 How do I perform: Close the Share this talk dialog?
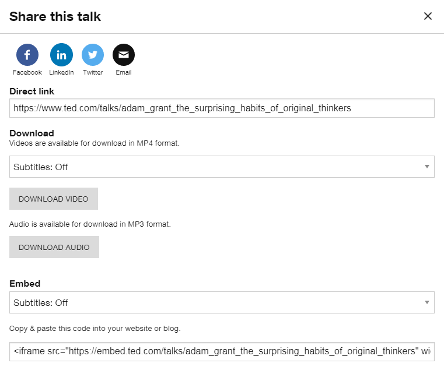coord(428,16)
